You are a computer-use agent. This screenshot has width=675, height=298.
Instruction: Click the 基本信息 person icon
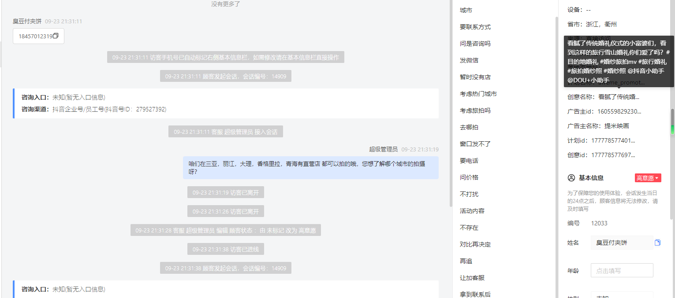(x=571, y=178)
